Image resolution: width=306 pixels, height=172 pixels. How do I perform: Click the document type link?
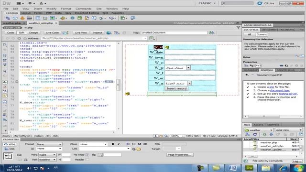280,90
